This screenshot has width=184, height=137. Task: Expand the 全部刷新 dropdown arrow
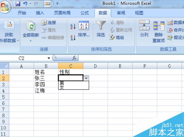(31, 41)
